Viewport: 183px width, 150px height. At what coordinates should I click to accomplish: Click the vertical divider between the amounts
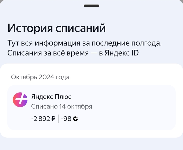[x=58, y=119]
